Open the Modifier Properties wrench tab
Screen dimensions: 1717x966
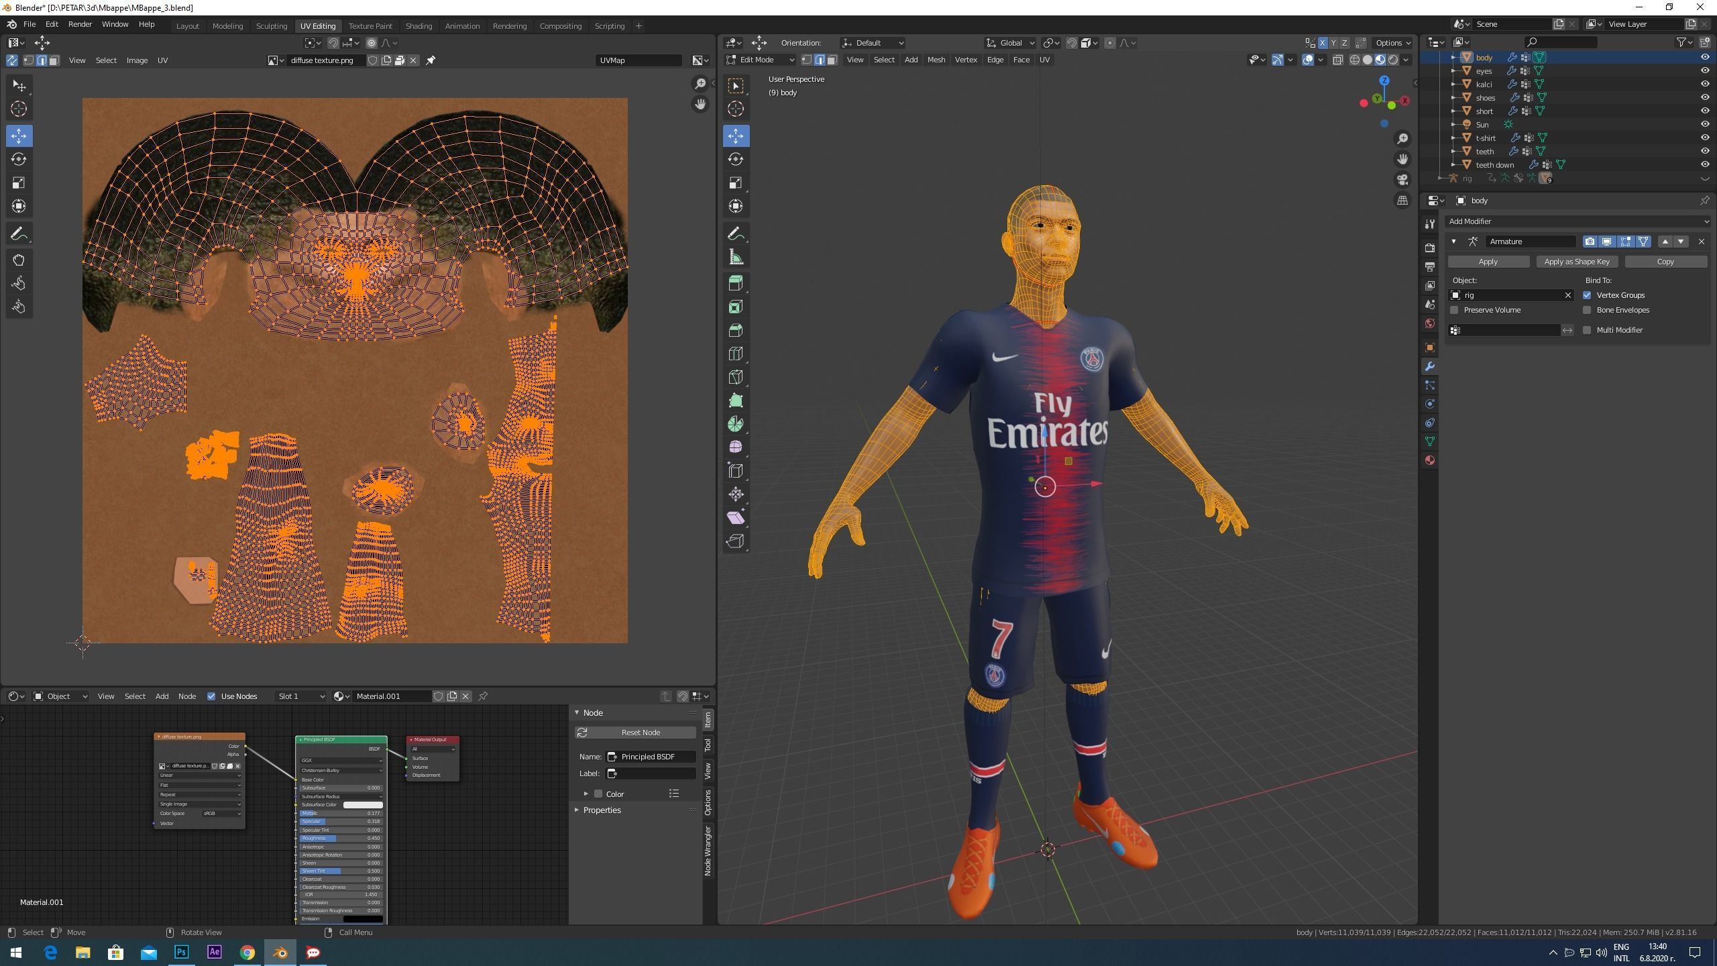click(1431, 366)
